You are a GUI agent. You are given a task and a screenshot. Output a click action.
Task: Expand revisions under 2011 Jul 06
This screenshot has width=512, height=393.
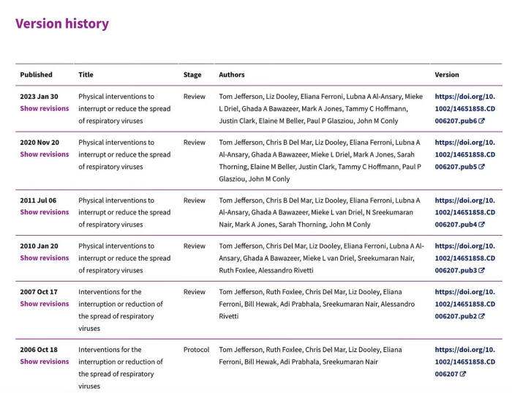[45, 212]
